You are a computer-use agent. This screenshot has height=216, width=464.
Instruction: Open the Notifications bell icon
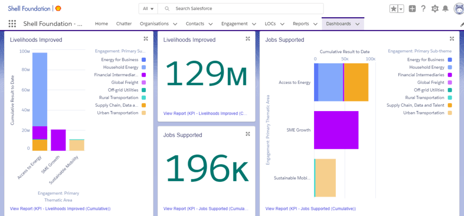[445, 9]
